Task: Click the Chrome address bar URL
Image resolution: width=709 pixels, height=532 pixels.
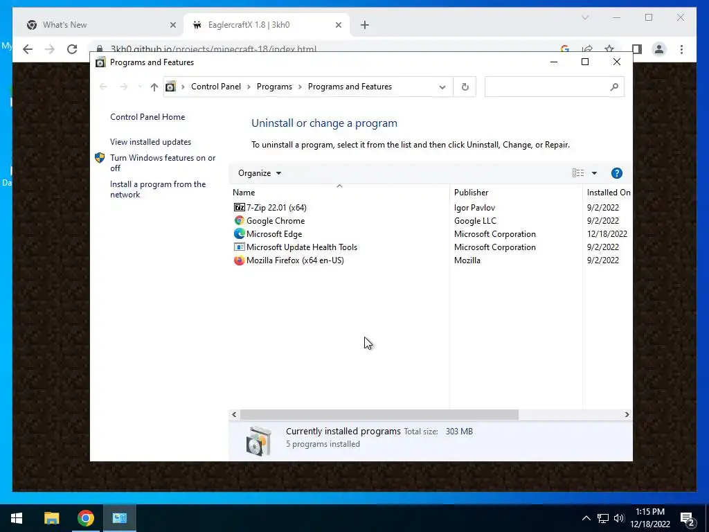Action: pos(213,49)
